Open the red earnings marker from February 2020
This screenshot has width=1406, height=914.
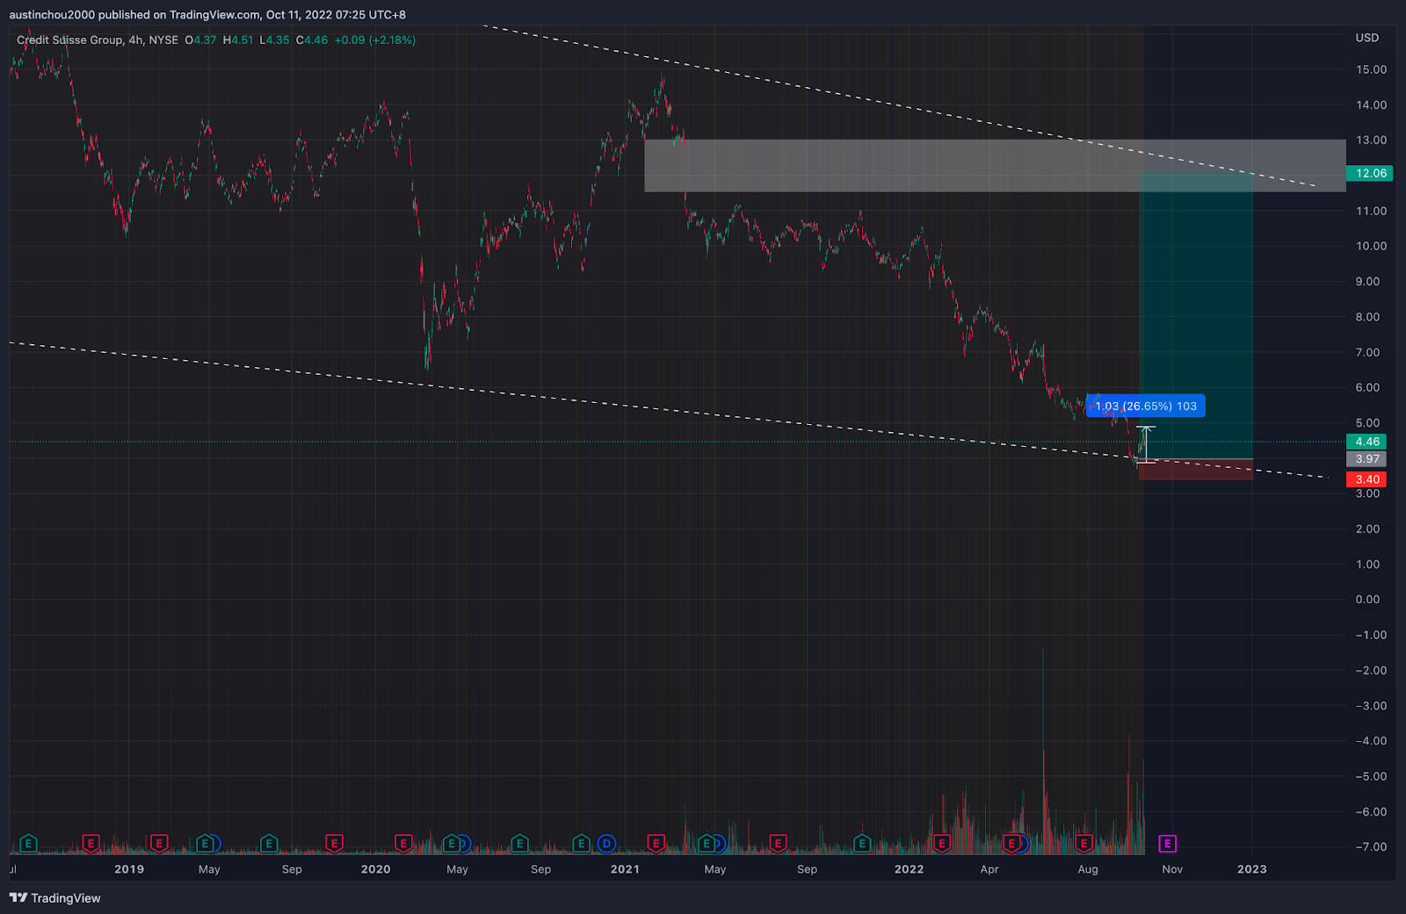[403, 844]
